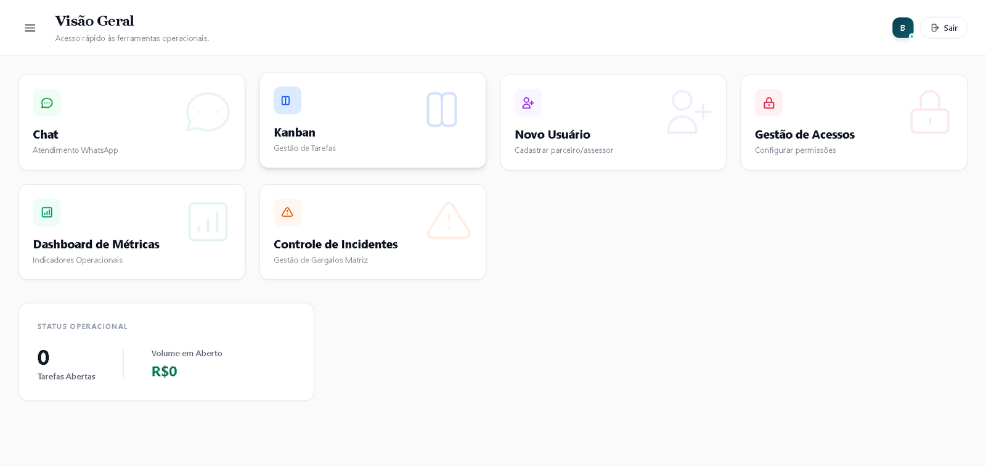
Task: Click the large faded padlock graphic
Action: (929, 112)
